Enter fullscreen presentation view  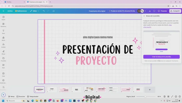coord(172,97)
